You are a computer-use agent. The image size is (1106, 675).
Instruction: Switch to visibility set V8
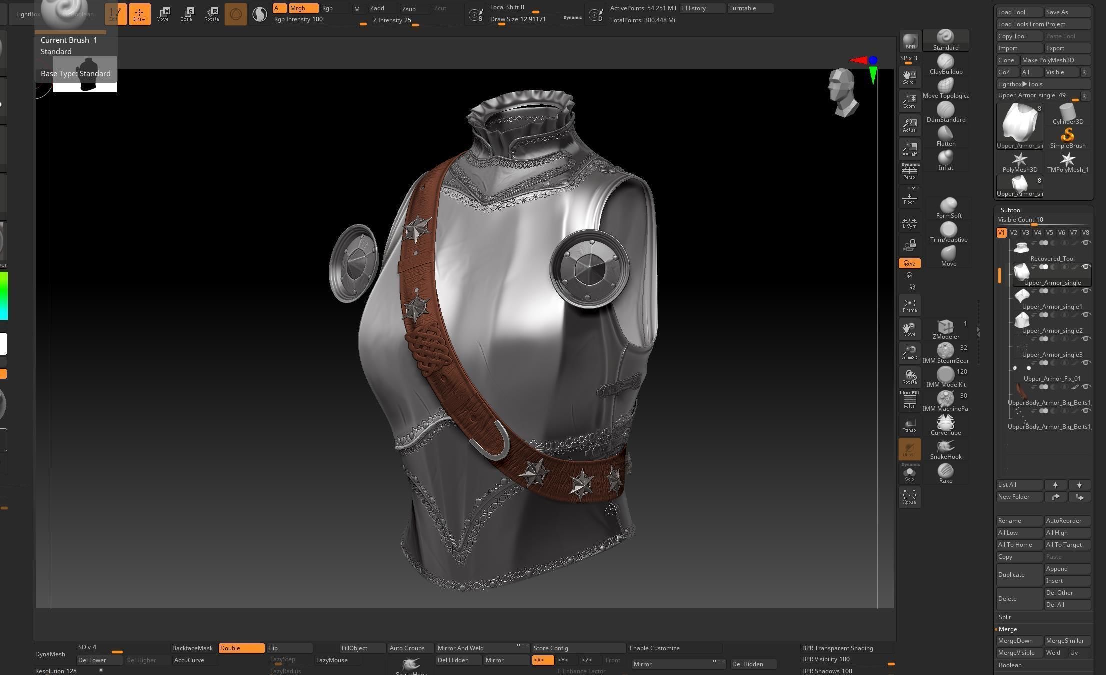1085,233
